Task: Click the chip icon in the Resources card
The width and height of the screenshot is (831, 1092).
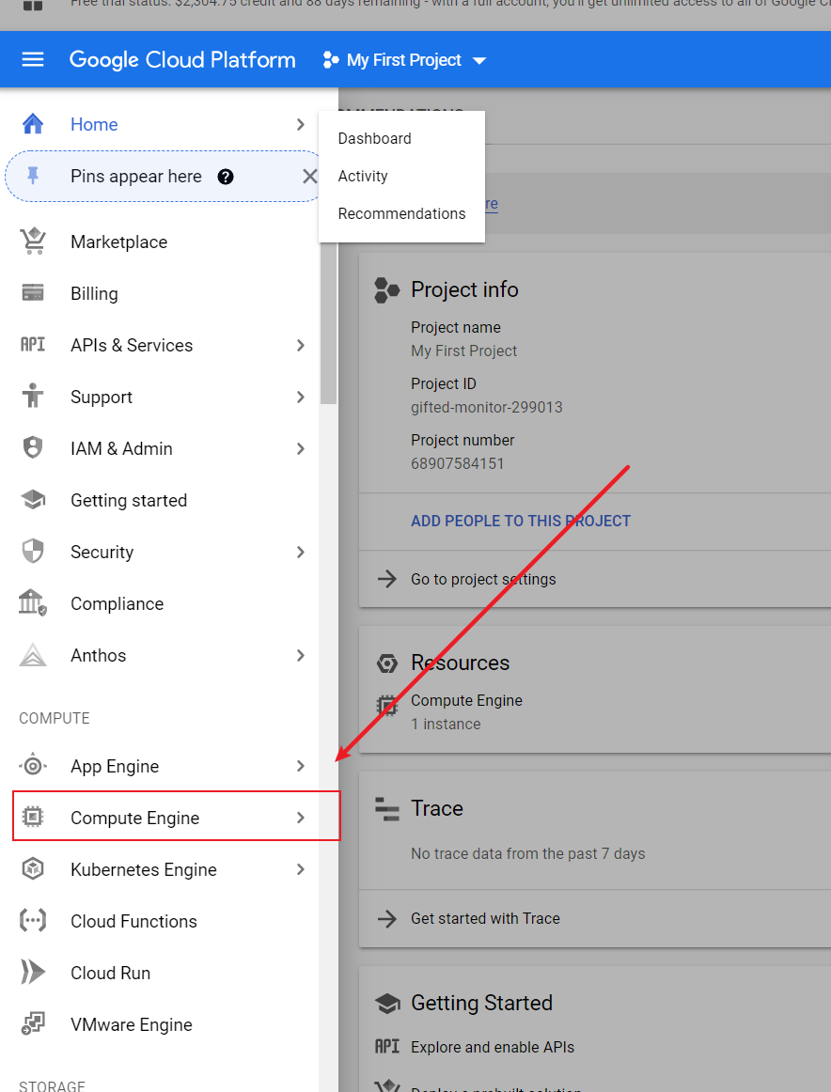Action: [387, 706]
